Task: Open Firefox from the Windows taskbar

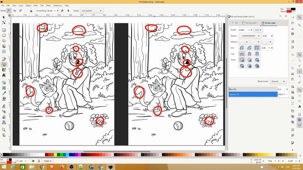Action: point(62,167)
